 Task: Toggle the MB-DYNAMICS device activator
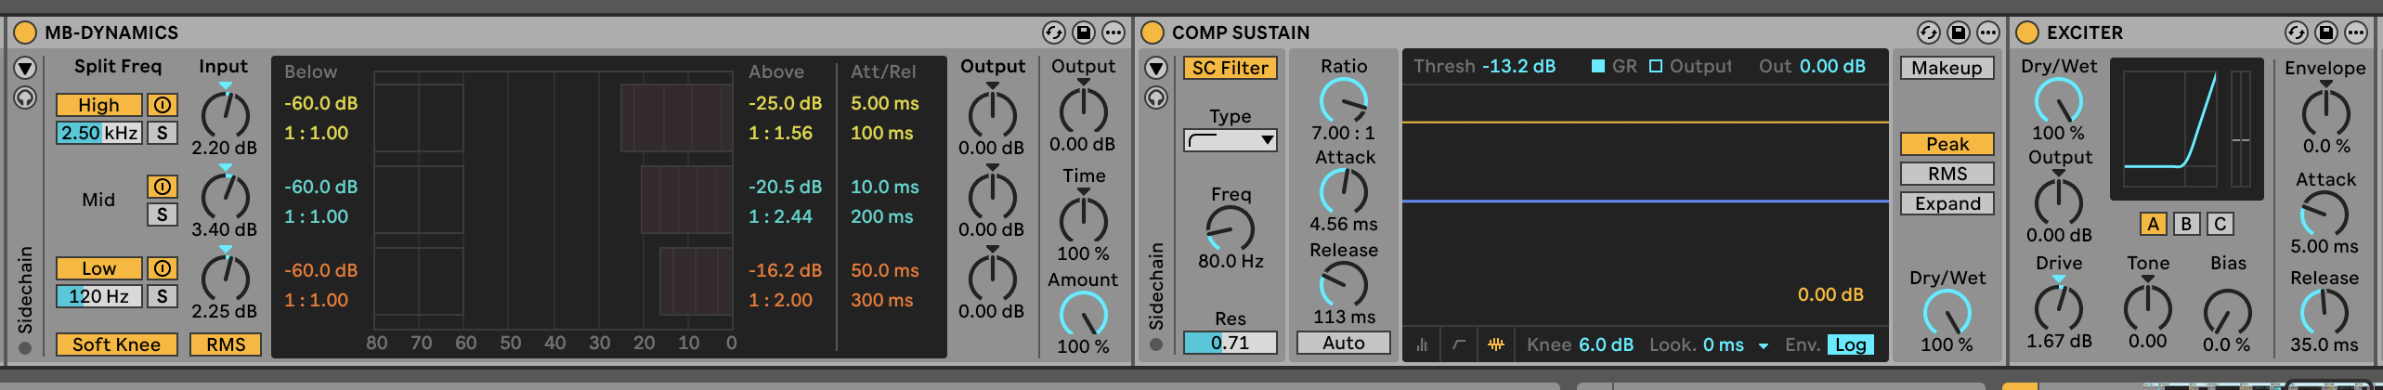(24, 32)
